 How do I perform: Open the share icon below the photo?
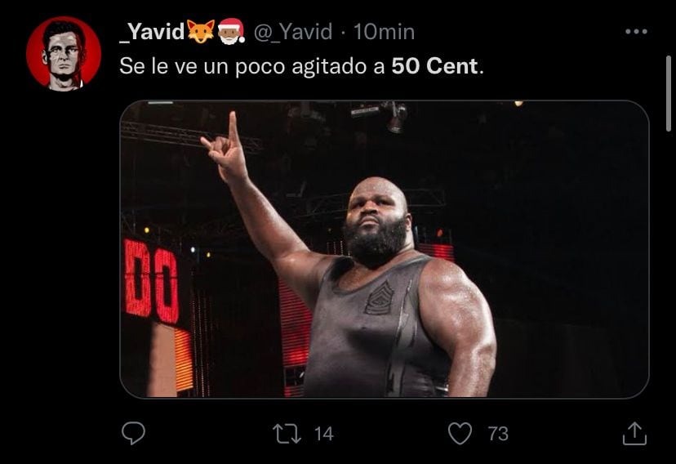coord(634,434)
